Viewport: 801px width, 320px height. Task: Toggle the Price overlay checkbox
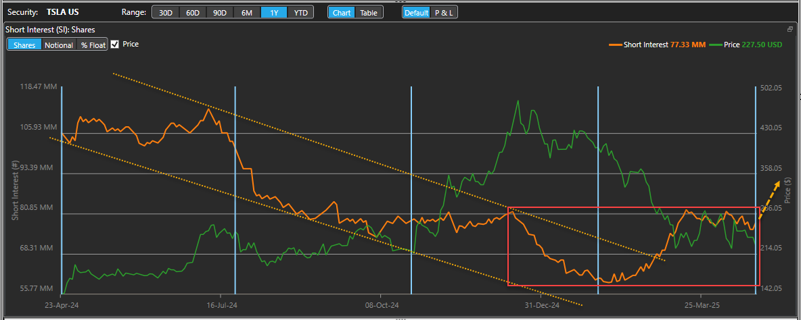point(115,45)
